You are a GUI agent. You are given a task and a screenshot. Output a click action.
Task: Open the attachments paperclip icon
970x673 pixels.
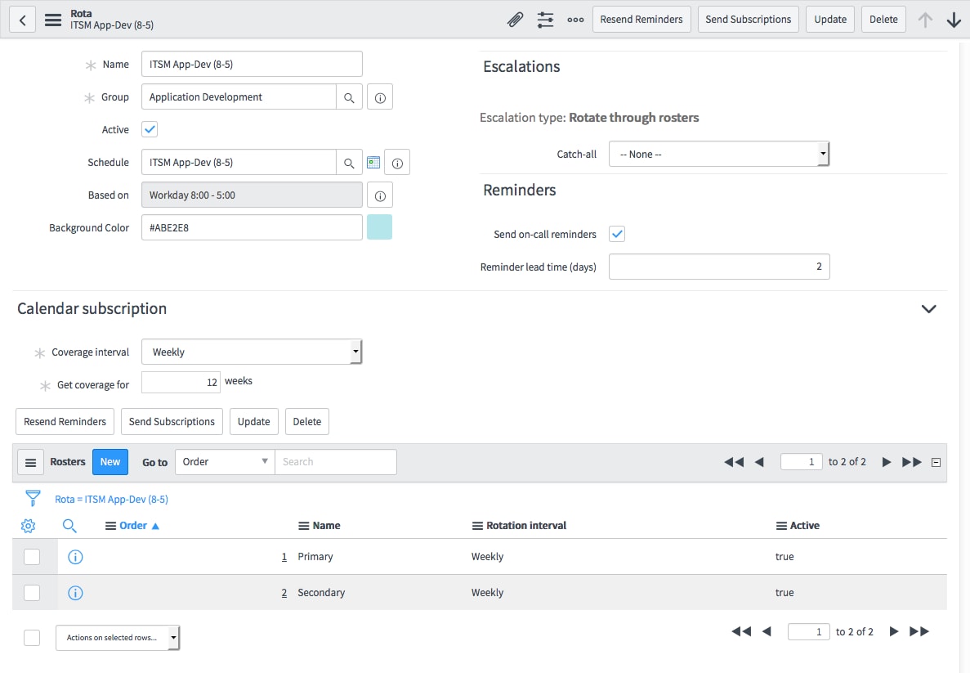point(515,19)
